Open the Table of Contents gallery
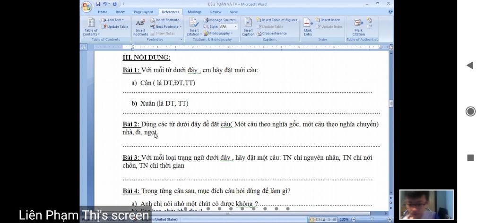484x223 pixels. [91, 27]
